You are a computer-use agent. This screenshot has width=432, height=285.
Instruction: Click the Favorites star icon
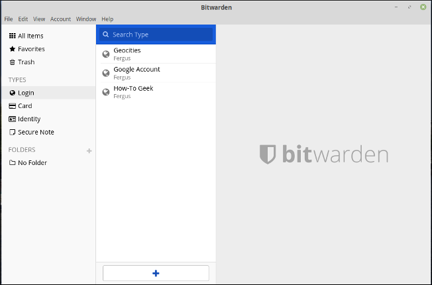[12, 49]
